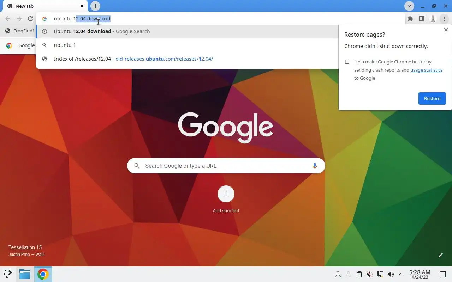Viewport: 452px width, 282px height.
Task: Click the Google logo image
Action: pyautogui.click(x=226, y=128)
